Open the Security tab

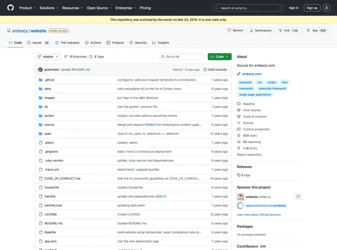pyautogui.click(x=138, y=42)
